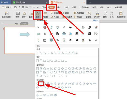The image size is (127, 99).
Task: Pick the crab recommended icon
Action: pos(77,40)
